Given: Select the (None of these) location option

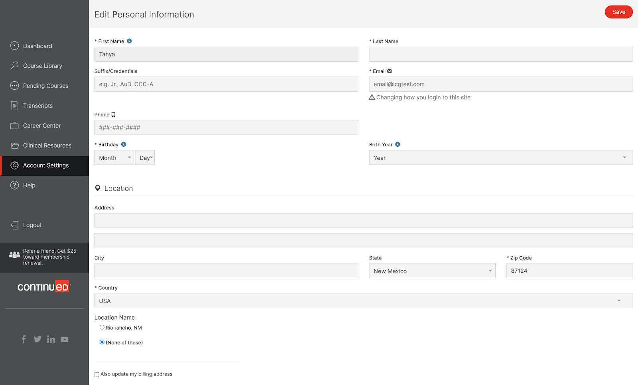Looking at the screenshot, I should [102, 342].
